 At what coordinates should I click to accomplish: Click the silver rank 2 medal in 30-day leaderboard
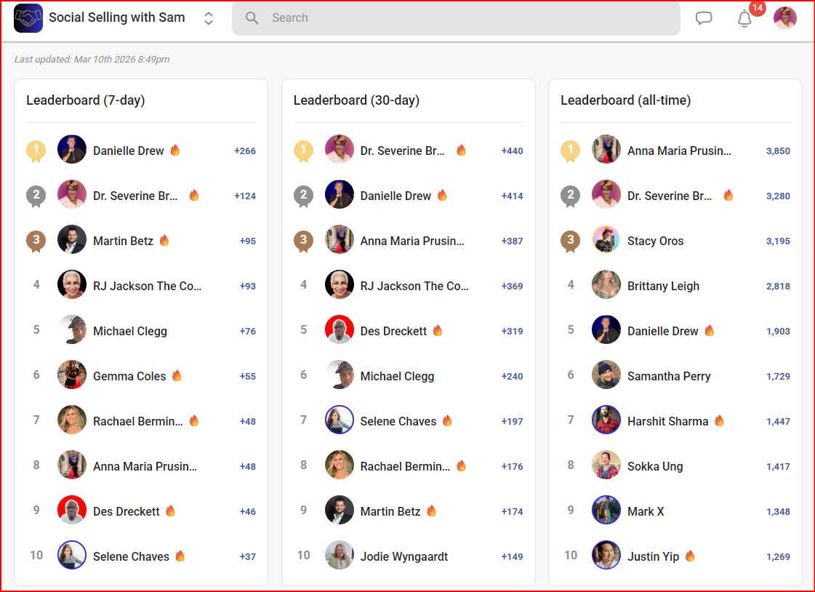(x=303, y=196)
